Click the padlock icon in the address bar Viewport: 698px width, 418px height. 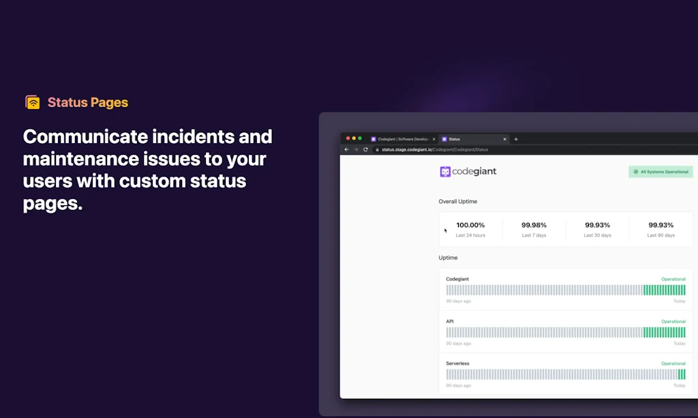pyautogui.click(x=377, y=149)
